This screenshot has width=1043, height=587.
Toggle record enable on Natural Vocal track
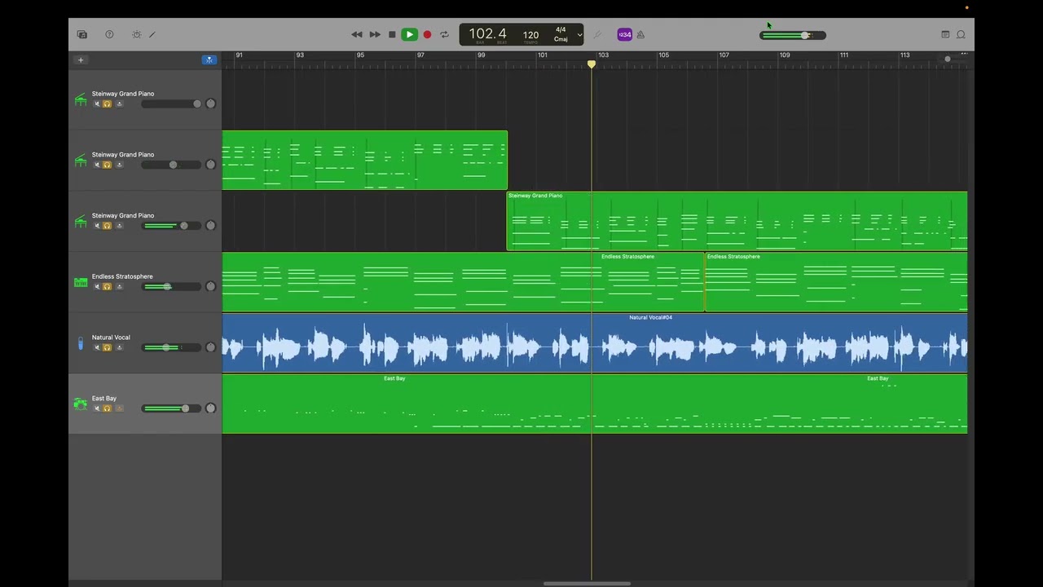[119, 347]
